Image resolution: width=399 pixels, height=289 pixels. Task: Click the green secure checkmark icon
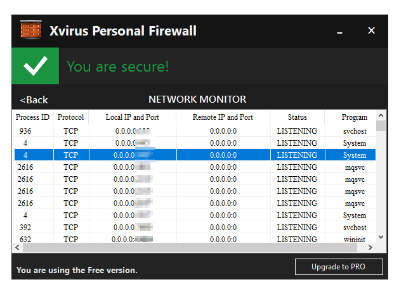click(35, 66)
